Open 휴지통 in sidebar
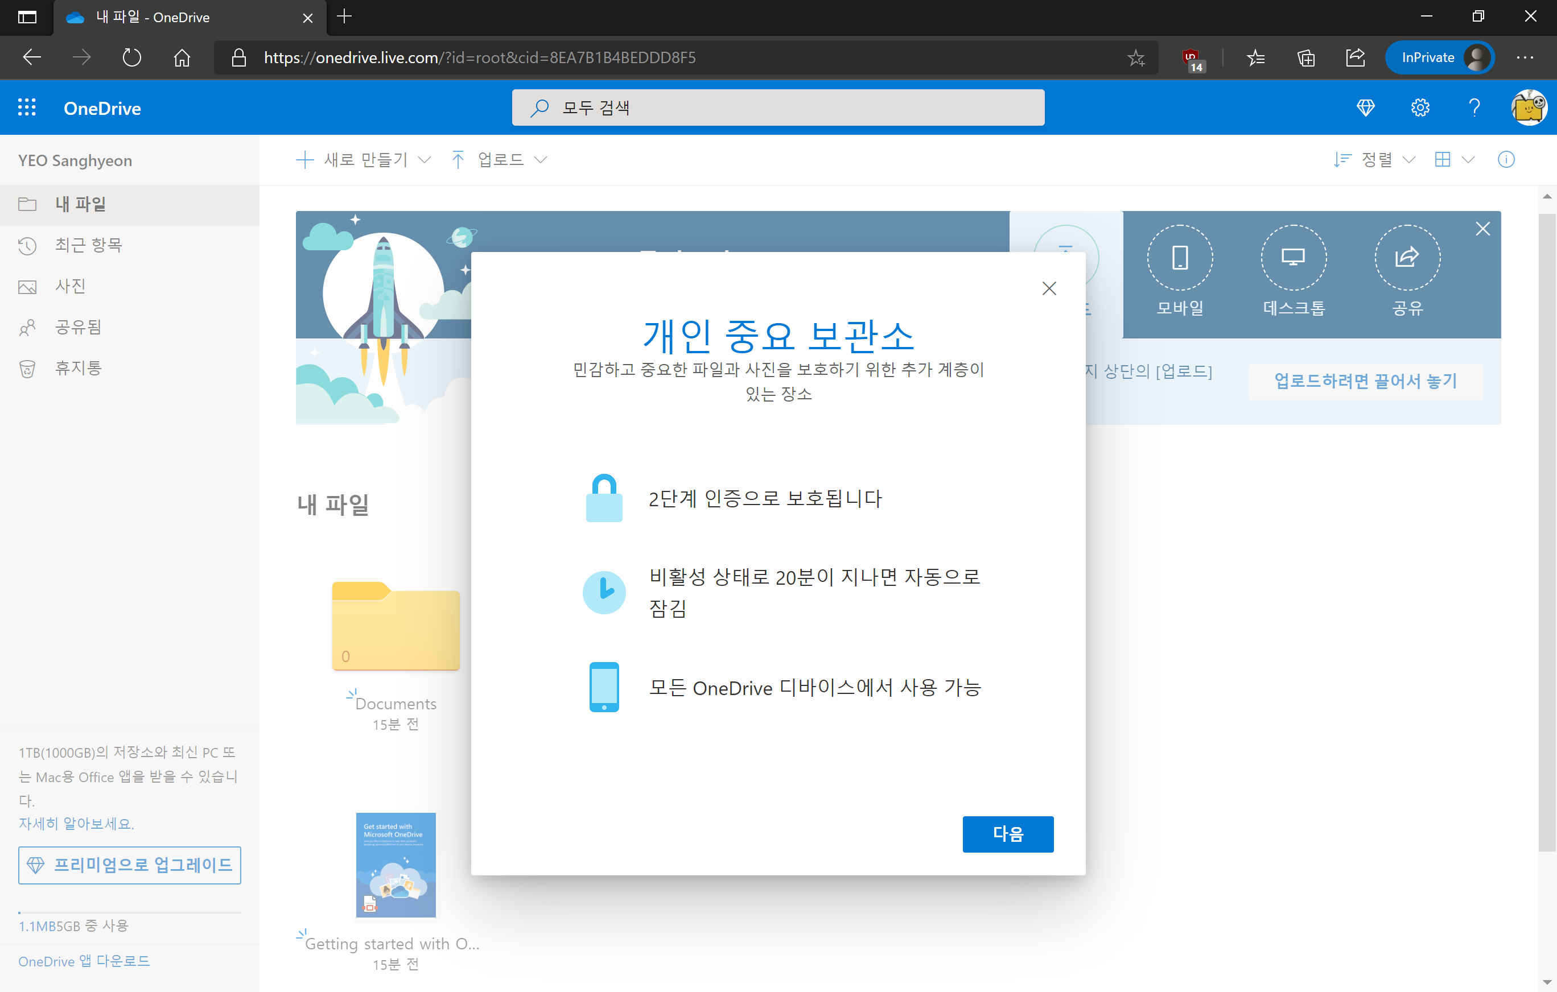This screenshot has width=1557, height=992. 129,369
